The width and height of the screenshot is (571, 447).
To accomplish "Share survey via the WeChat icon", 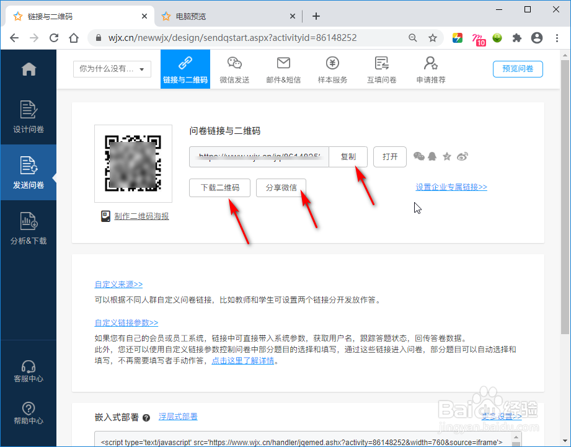I will tap(419, 156).
